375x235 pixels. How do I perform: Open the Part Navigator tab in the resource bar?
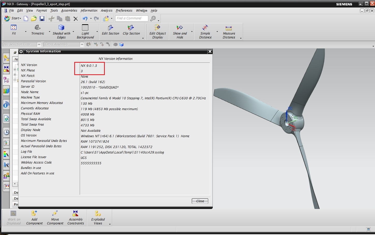(6, 80)
